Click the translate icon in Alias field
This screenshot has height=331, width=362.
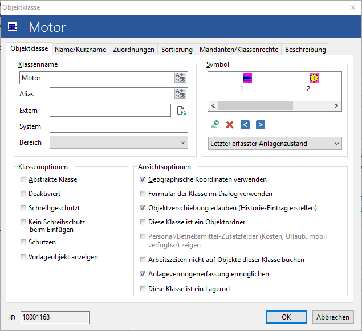coord(180,93)
